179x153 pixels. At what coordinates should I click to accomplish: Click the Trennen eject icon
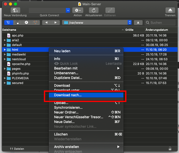point(170,10)
